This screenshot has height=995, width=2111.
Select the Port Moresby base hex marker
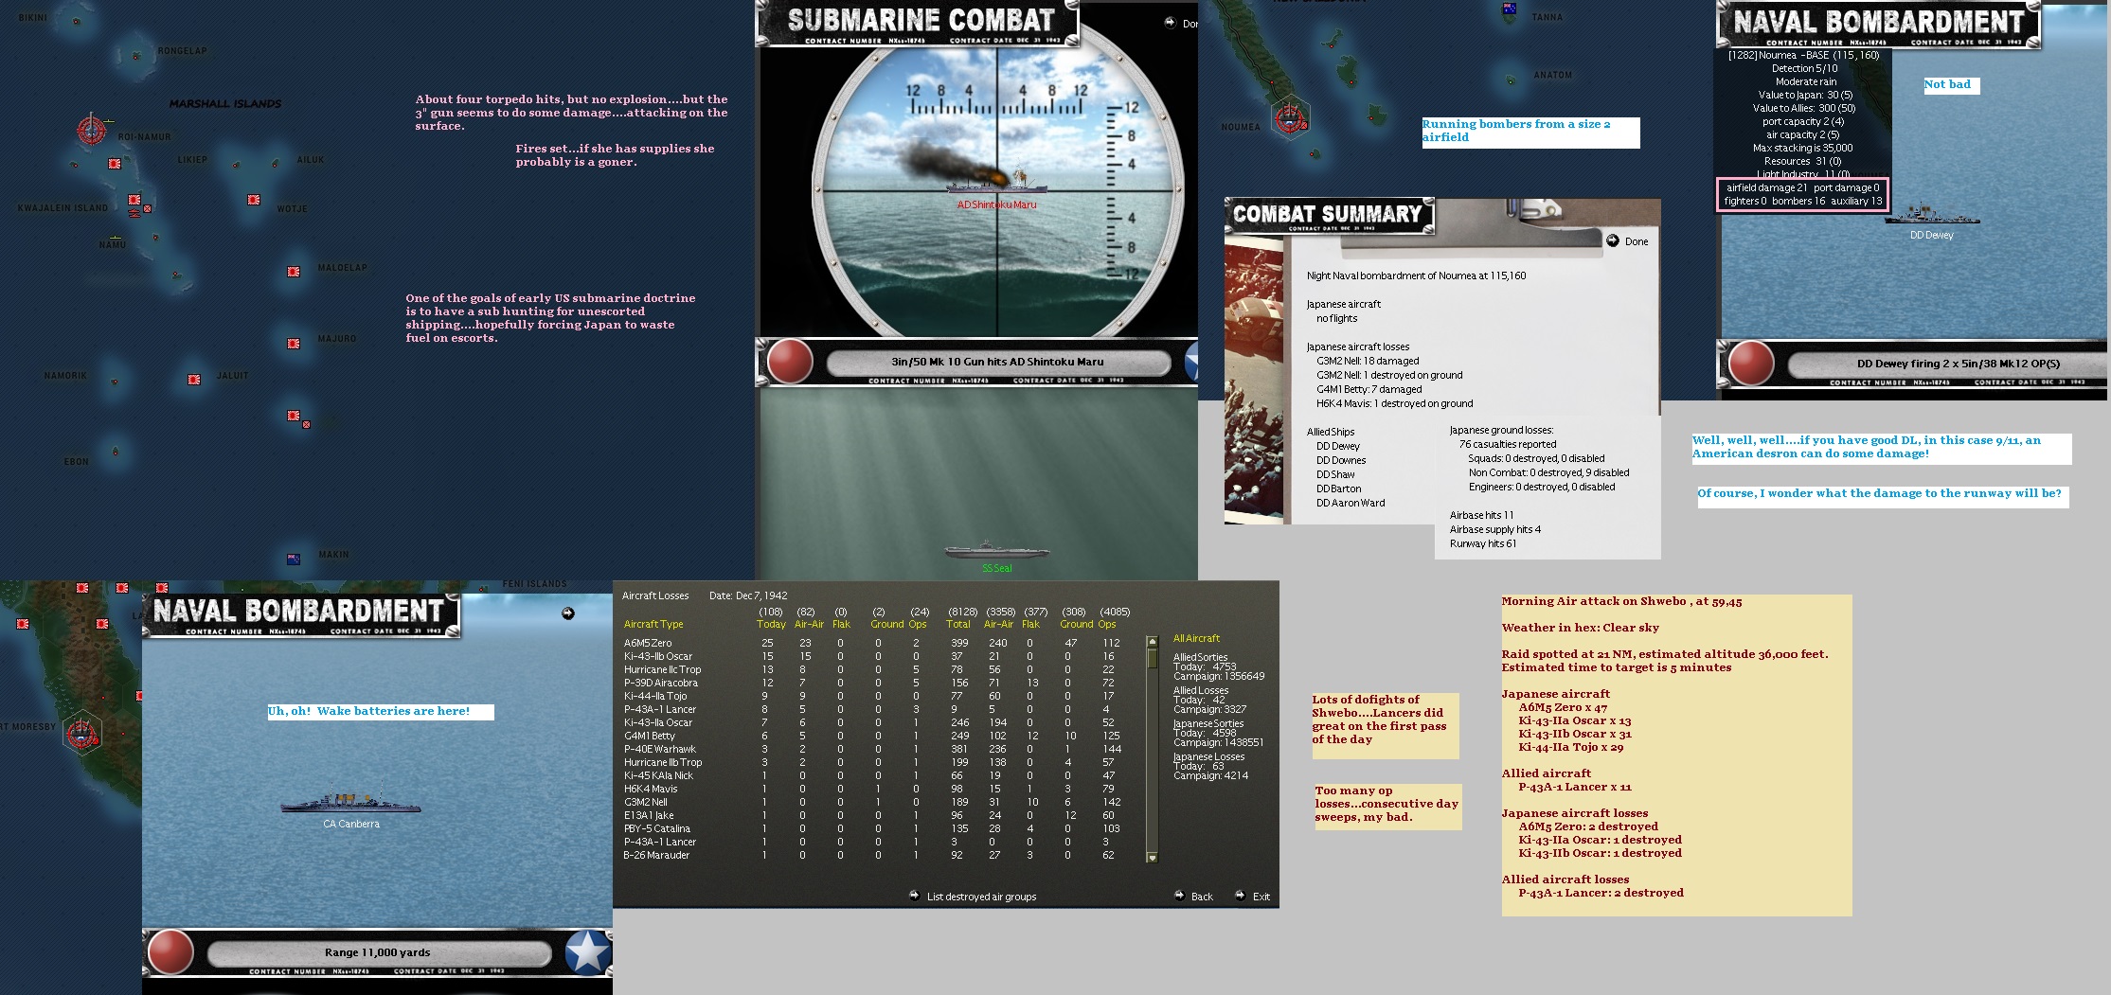82,731
